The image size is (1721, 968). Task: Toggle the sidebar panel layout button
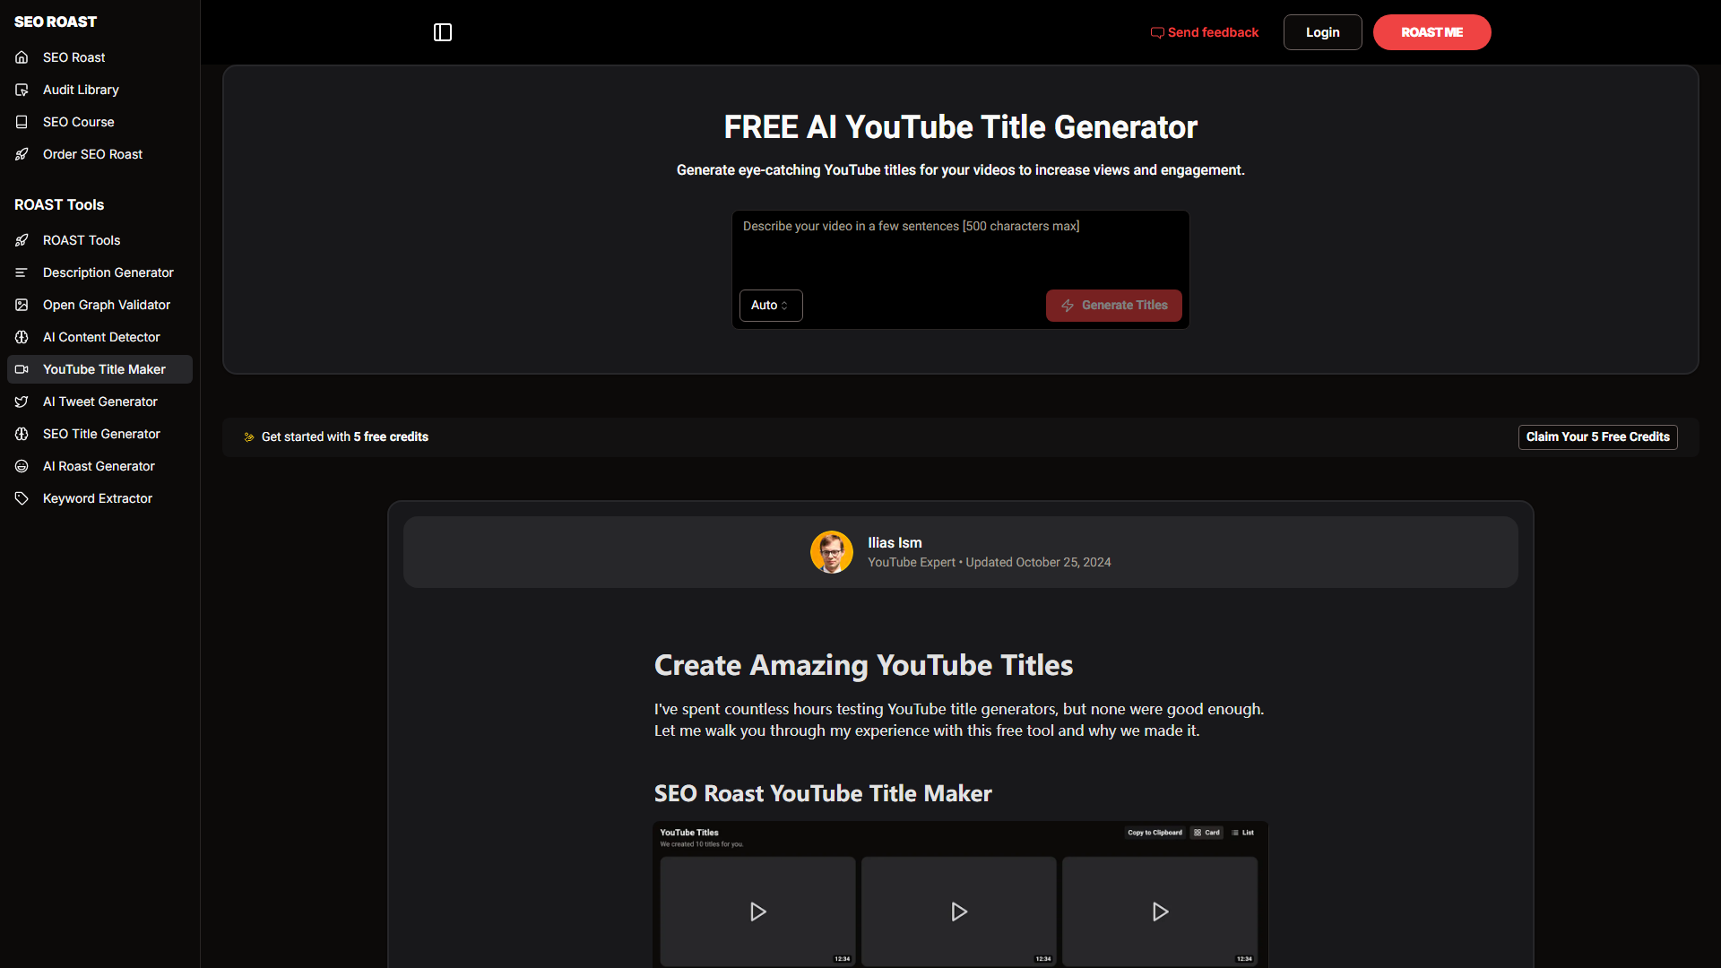point(442,32)
